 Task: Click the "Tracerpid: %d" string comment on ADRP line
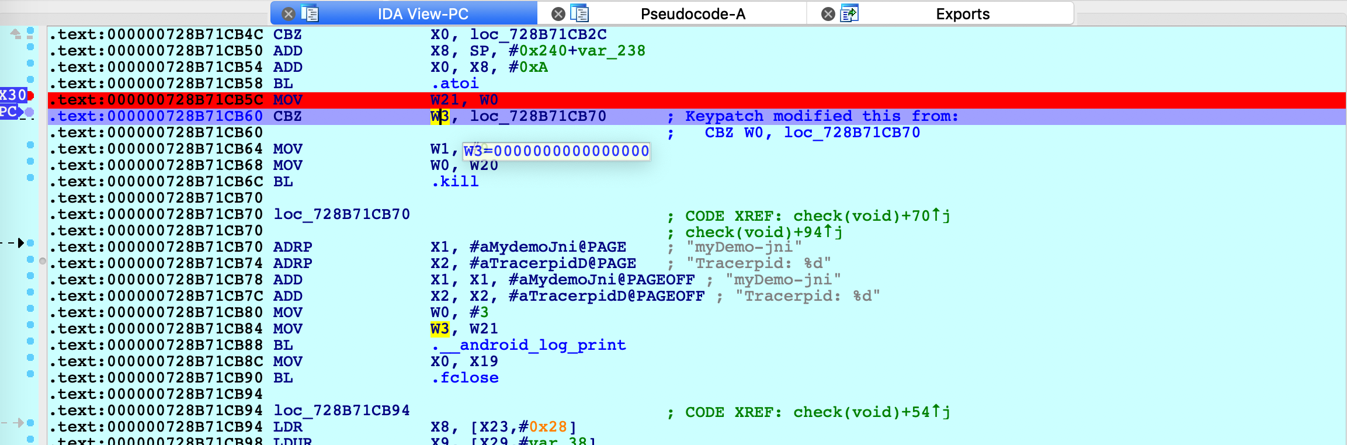(x=758, y=263)
